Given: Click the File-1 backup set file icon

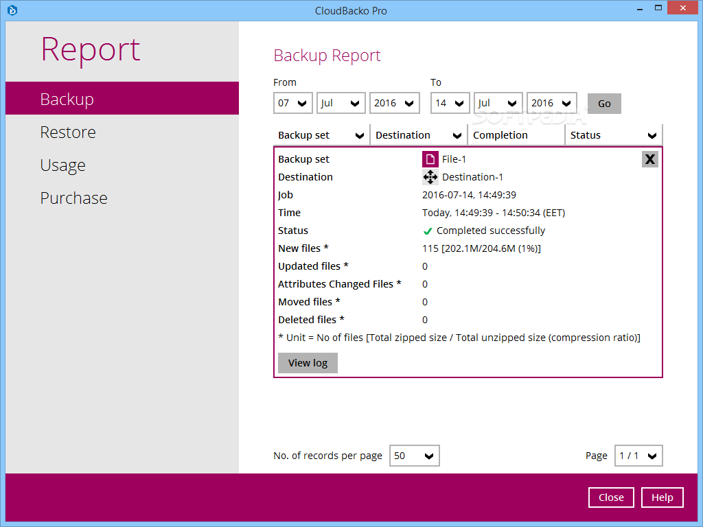Looking at the screenshot, I should click(430, 159).
